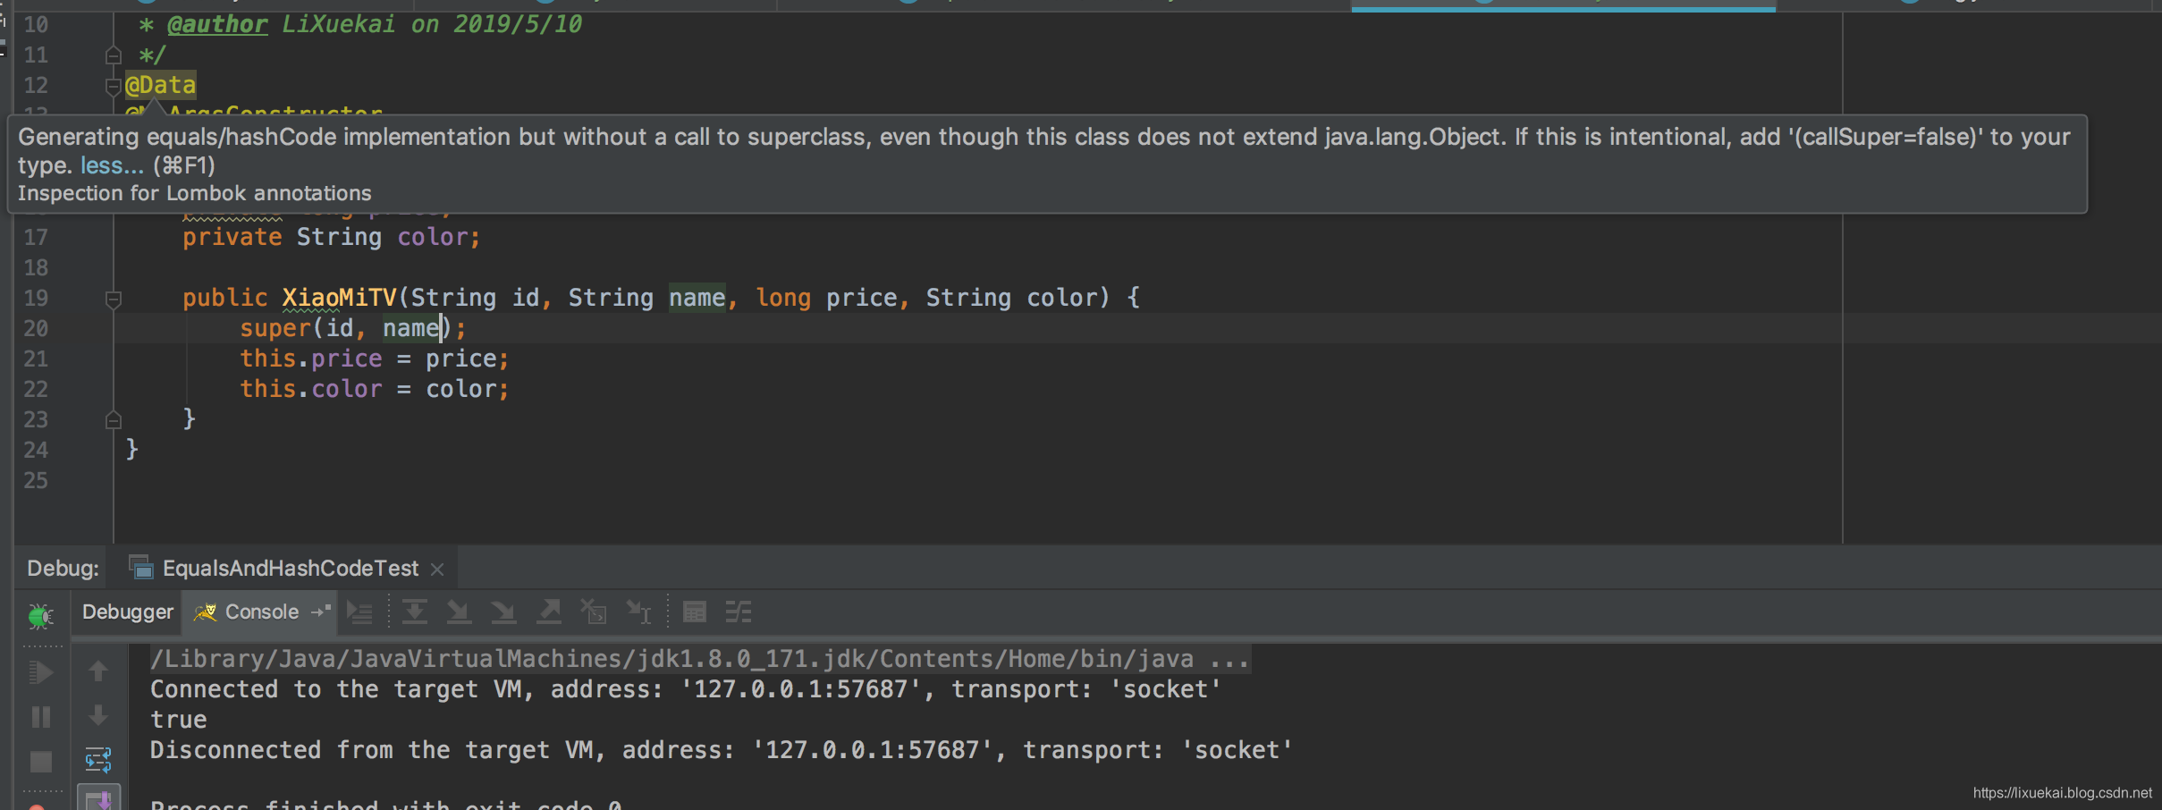The width and height of the screenshot is (2162, 810).
Task: Click the 'true' output line in console
Action: point(178,720)
